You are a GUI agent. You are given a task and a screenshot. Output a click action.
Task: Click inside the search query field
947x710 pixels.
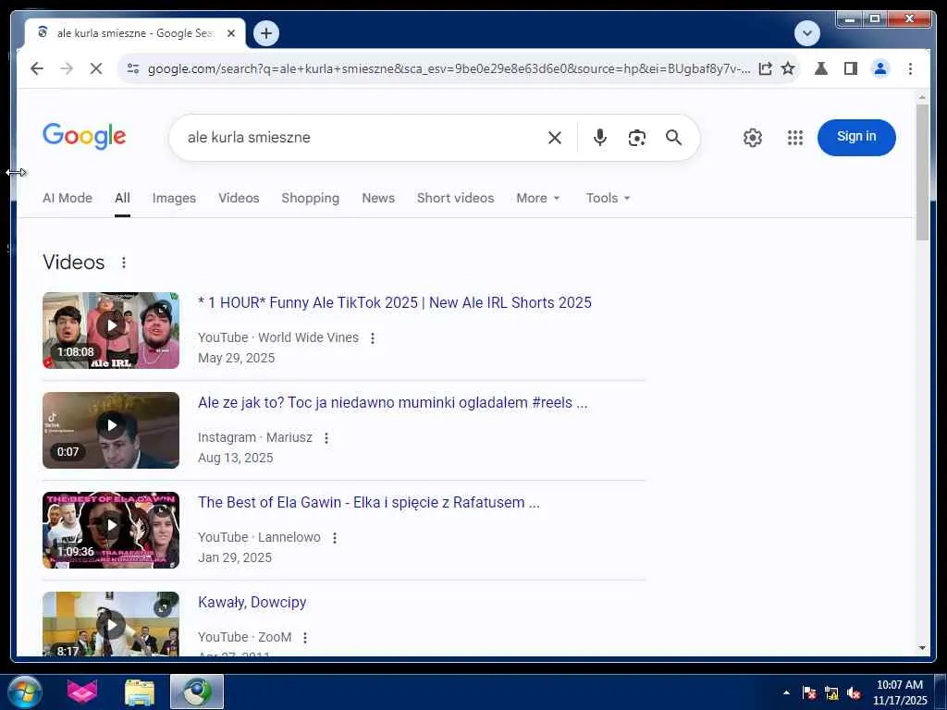(363, 138)
